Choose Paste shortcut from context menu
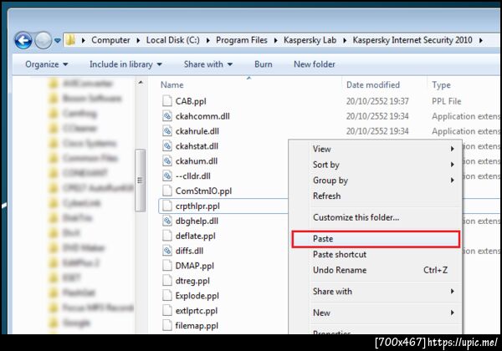 point(376,254)
